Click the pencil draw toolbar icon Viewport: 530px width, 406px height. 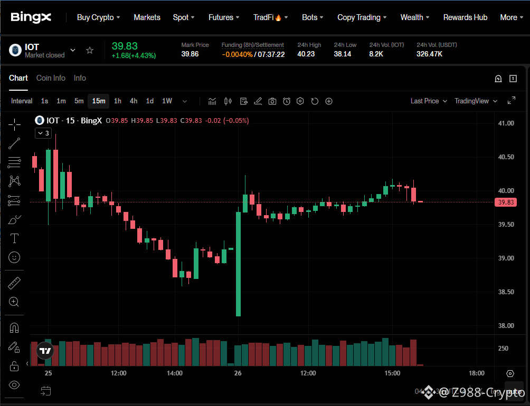(258, 101)
